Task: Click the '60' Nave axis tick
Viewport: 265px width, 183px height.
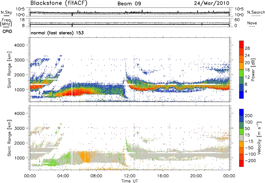Action: coord(237,20)
